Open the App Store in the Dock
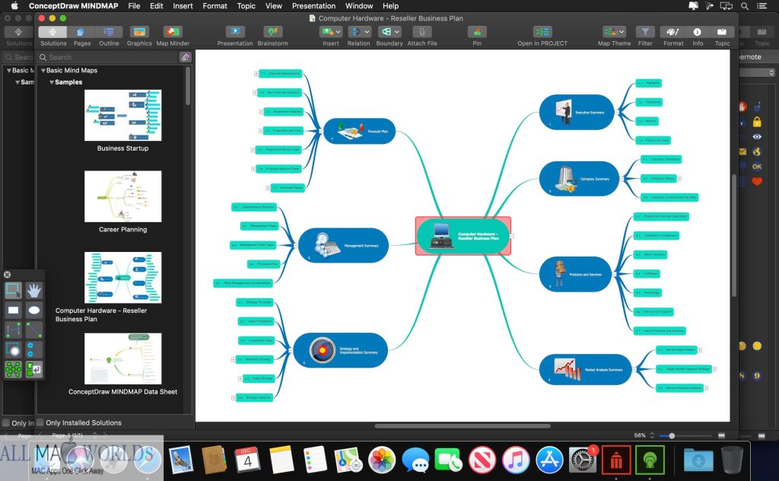 point(549,459)
